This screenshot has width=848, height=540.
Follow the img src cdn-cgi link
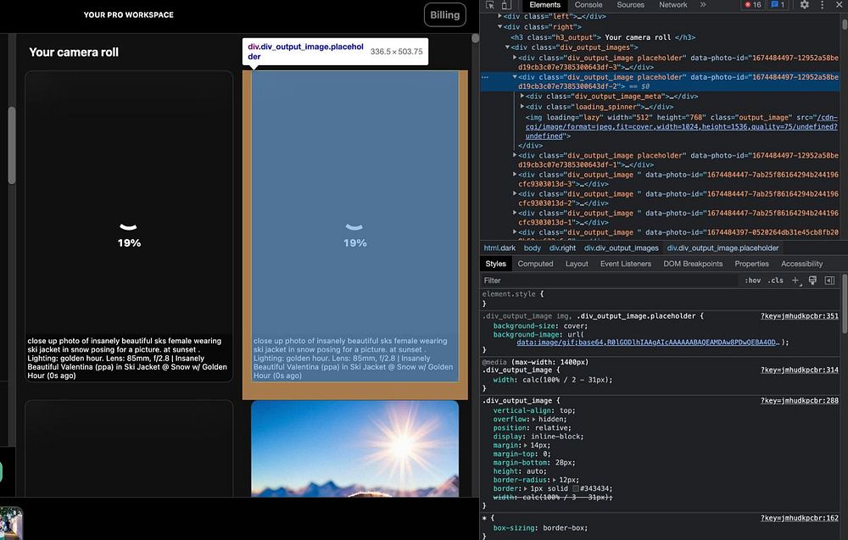pyautogui.click(x=682, y=127)
